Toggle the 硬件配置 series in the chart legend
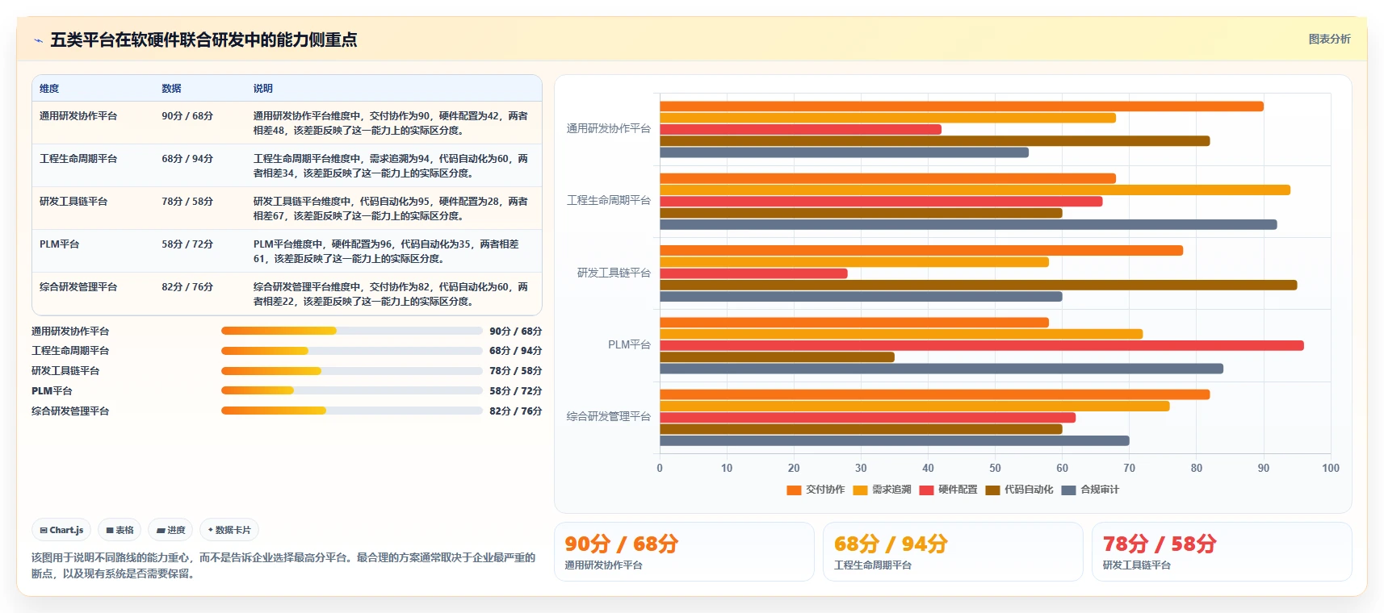The image size is (1384, 613). [948, 490]
